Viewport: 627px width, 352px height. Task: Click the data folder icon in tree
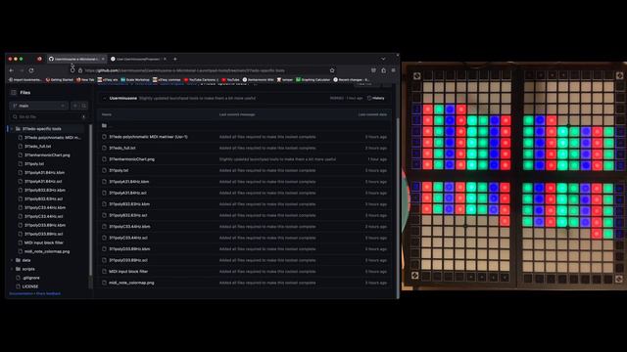(18, 260)
